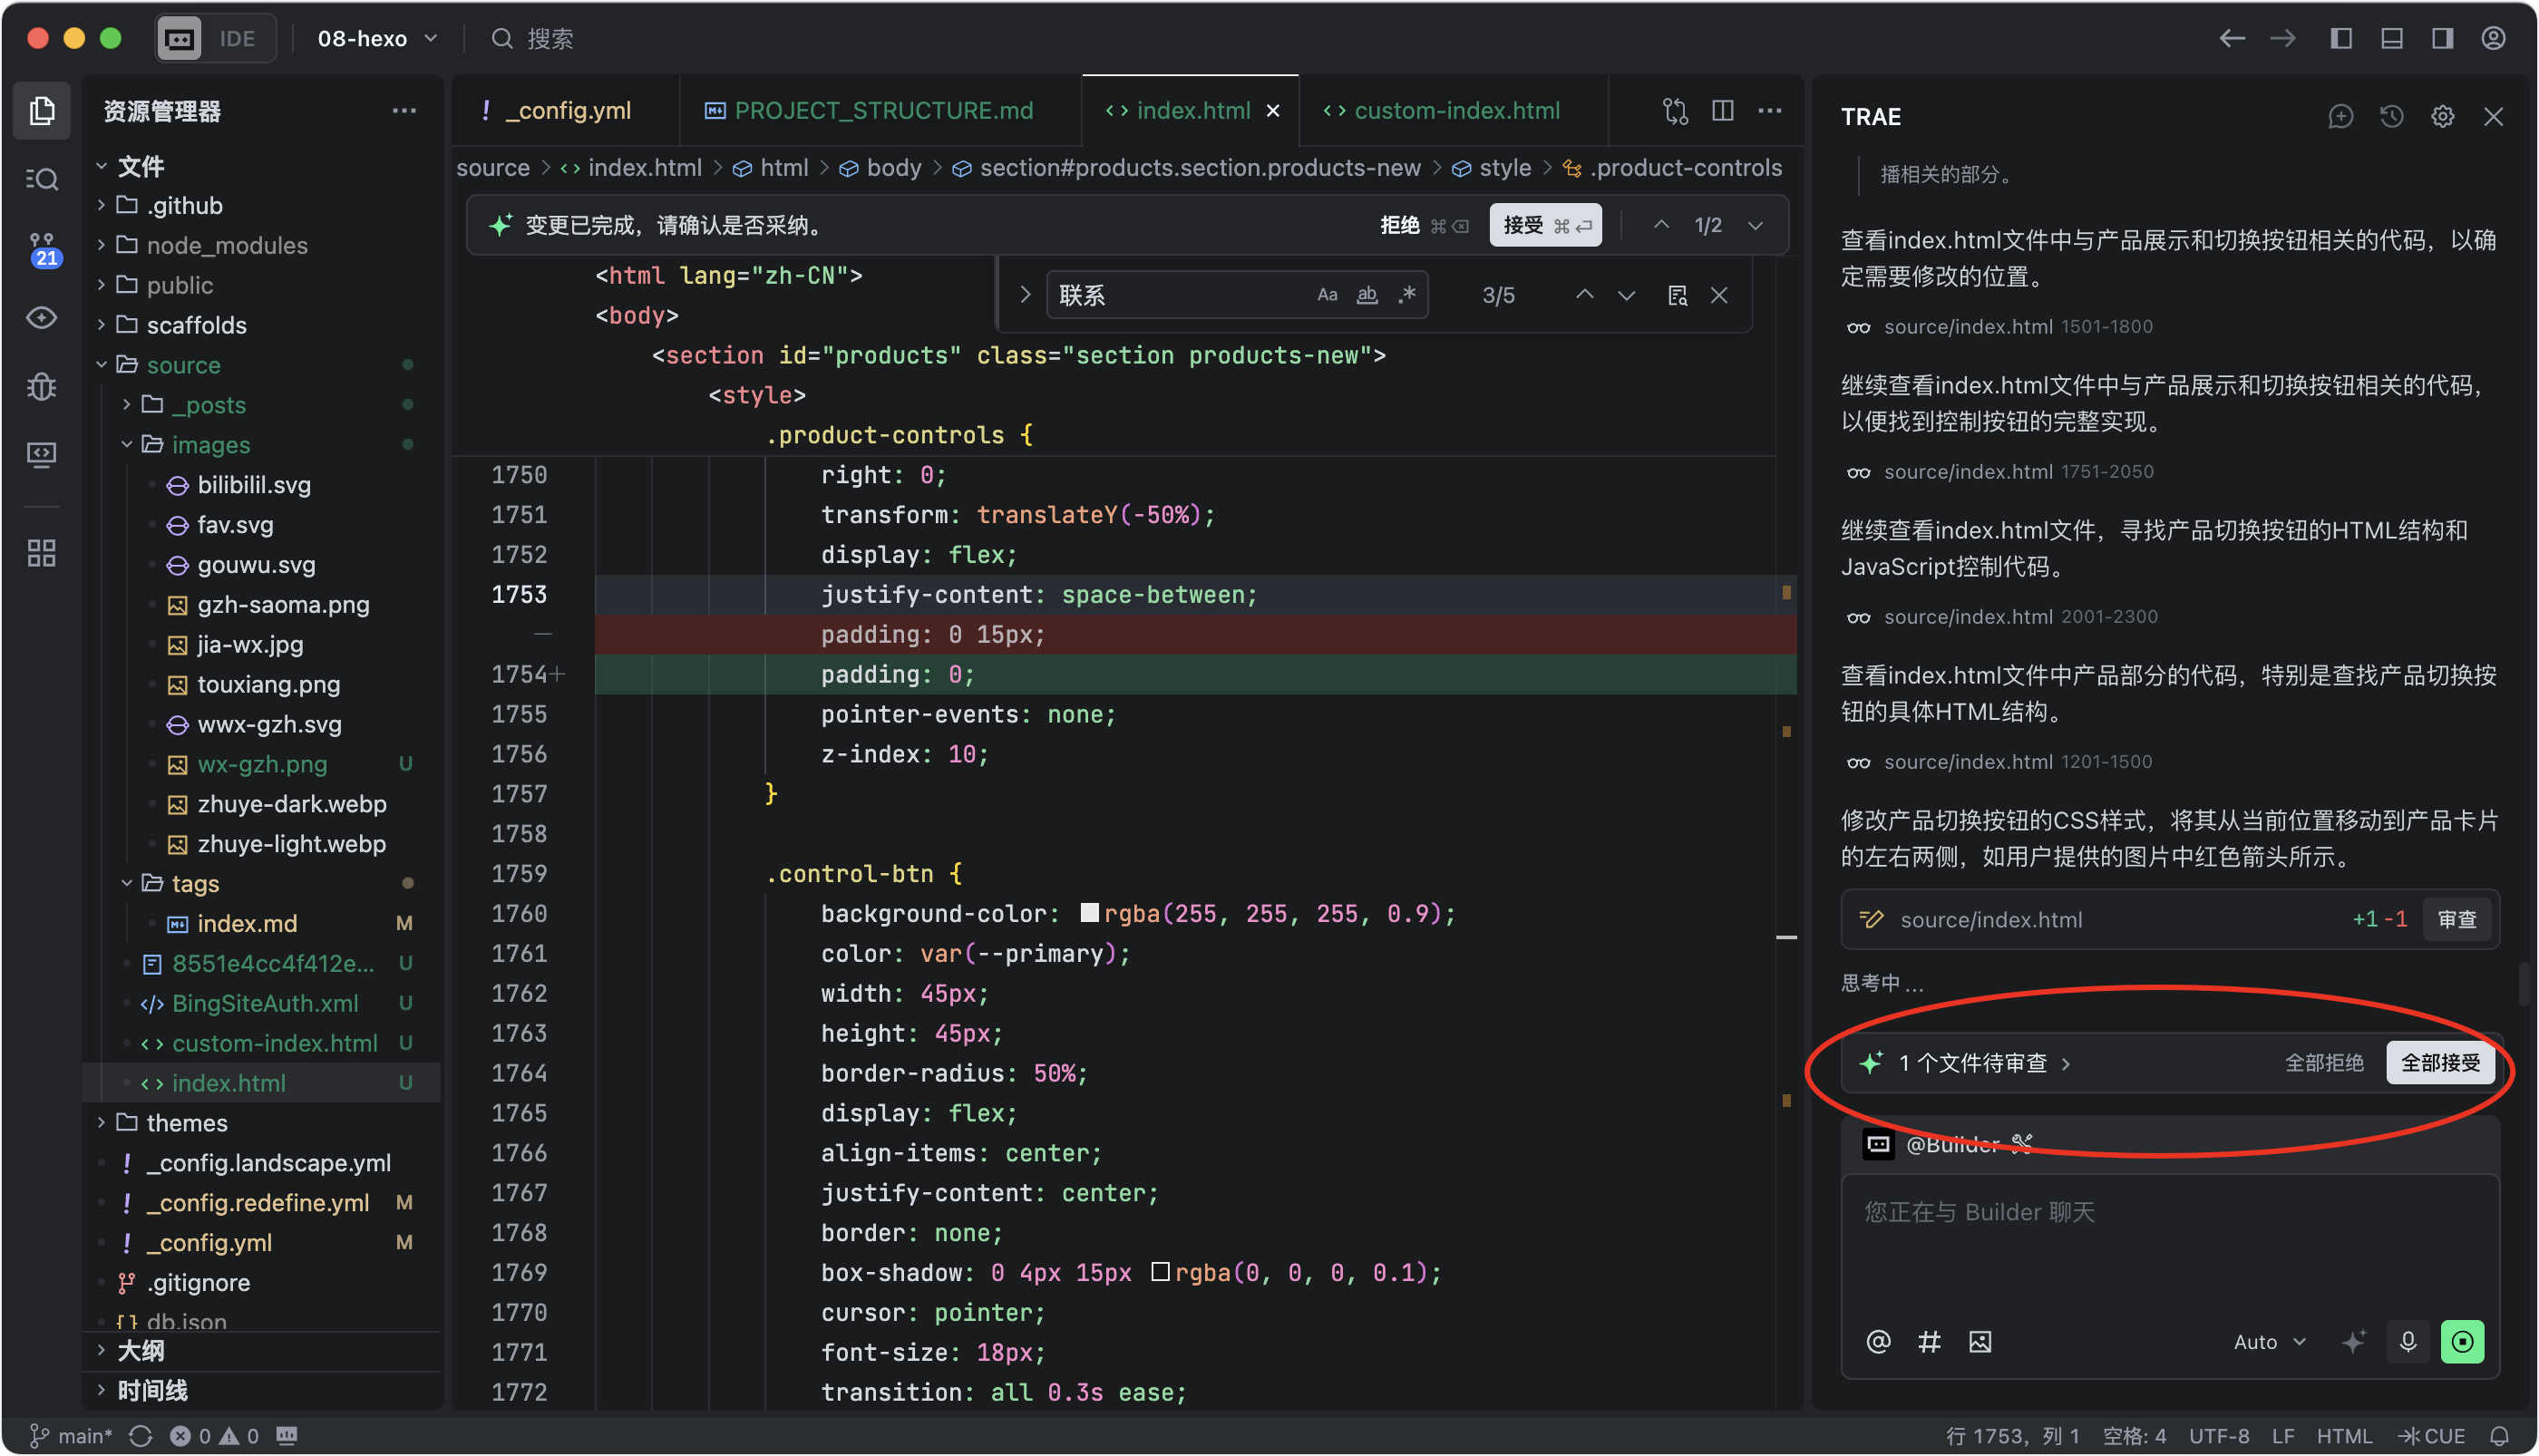
Task: Open TRAE panel settings gear
Action: click(x=2442, y=117)
